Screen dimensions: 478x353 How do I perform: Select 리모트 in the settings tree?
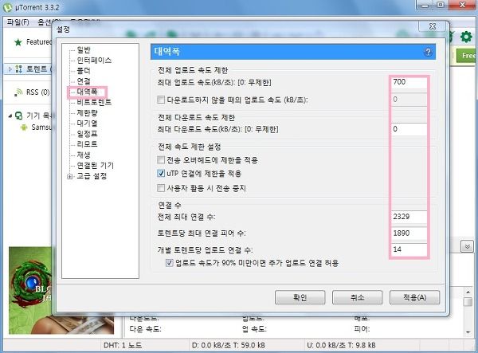coord(87,144)
